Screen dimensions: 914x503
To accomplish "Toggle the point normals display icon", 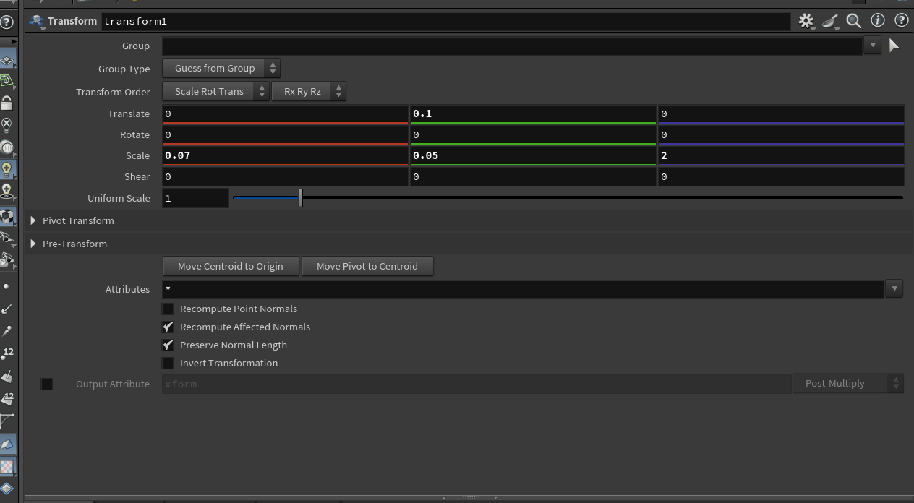I will click(x=7, y=309).
